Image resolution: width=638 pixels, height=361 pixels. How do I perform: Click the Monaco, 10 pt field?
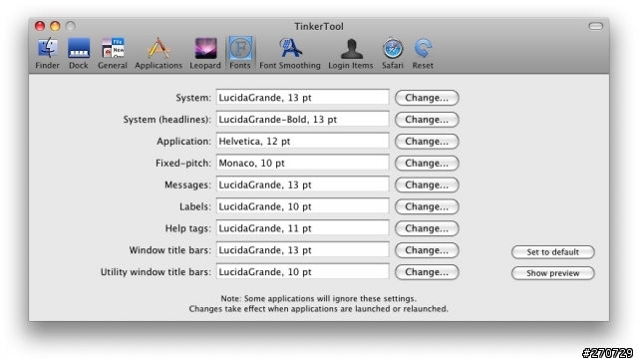[x=302, y=163]
